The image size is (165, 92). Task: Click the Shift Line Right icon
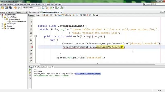point(84,15)
